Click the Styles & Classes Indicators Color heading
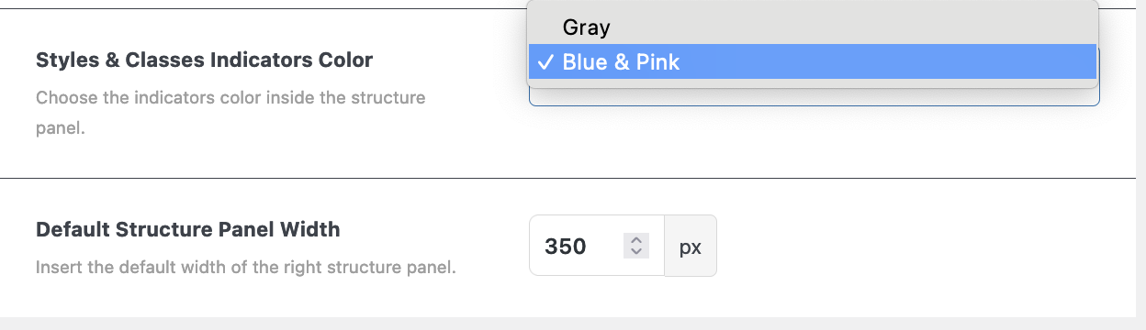This screenshot has height=330, width=1146. coord(204,60)
